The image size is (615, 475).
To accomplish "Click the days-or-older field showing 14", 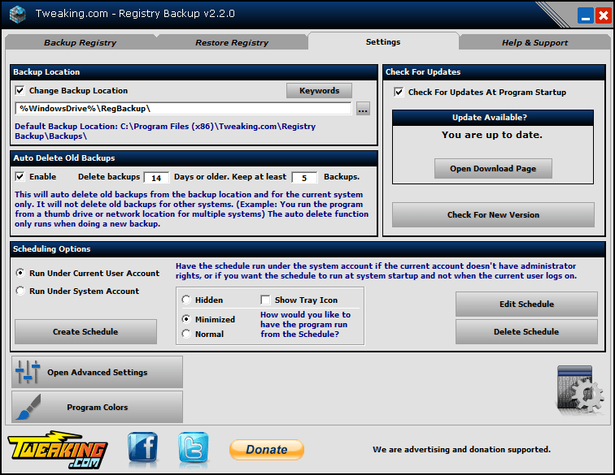I will click(156, 178).
